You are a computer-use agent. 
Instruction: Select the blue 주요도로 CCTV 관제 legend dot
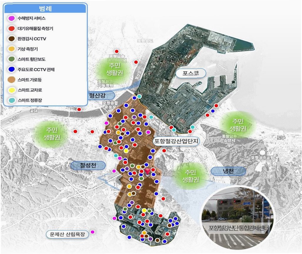pyautogui.click(x=11, y=69)
